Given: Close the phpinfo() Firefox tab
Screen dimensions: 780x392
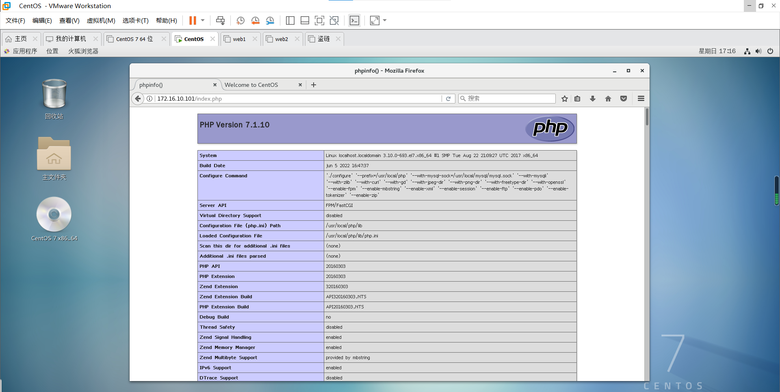Looking at the screenshot, I should [215, 85].
